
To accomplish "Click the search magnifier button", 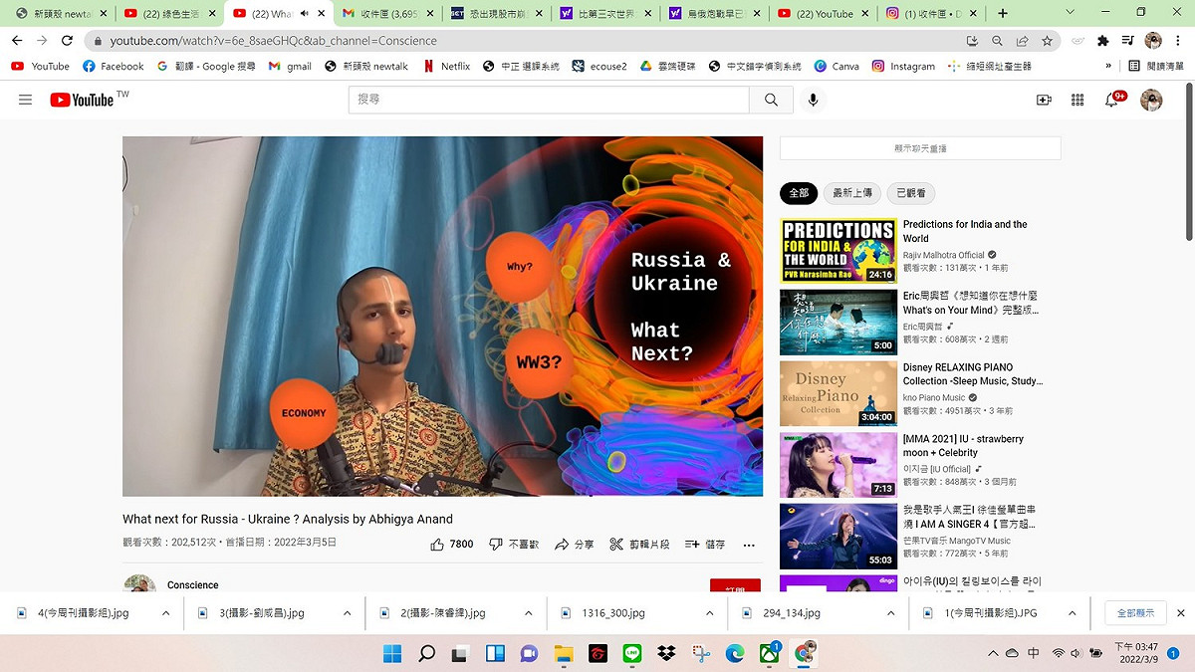I will coord(771,100).
